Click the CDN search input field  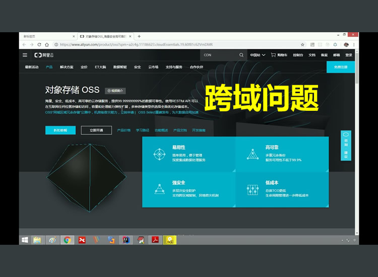coord(218,55)
